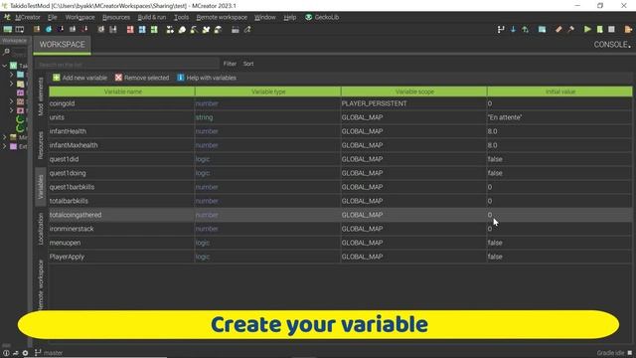
Task: Click the green Run server icon
Action: click(x=599, y=29)
